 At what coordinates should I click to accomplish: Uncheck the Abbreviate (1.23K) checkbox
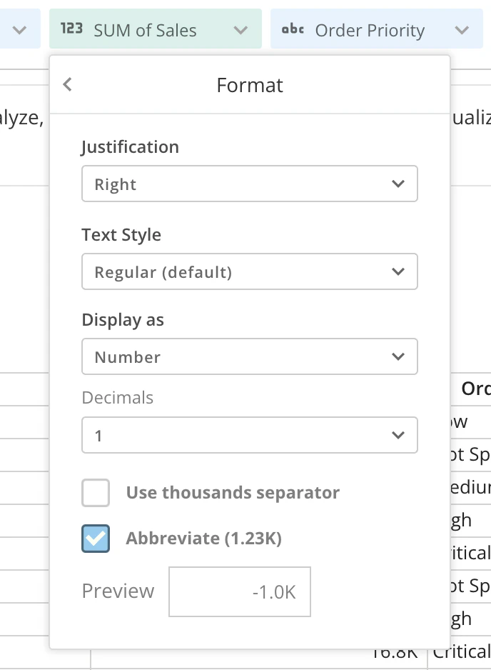tap(96, 539)
